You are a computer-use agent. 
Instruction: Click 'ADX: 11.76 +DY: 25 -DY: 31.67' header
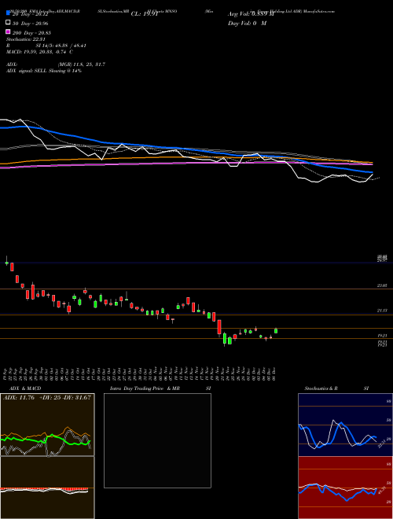point(47,398)
